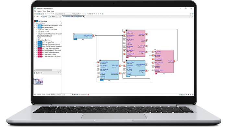
Task: Expand the [Air Fuel Ratio] Air Fuel Ratio node
Action: (36, 30)
